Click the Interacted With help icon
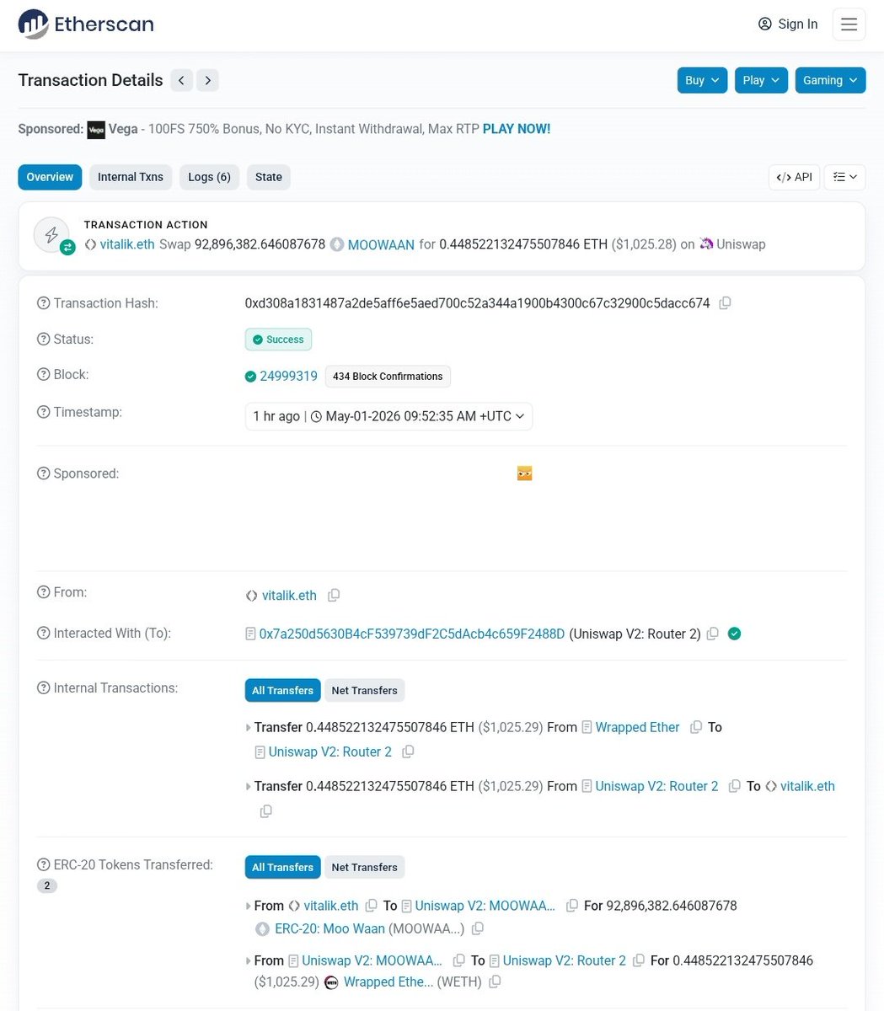Image resolution: width=884 pixels, height=1011 pixels. click(44, 634)
